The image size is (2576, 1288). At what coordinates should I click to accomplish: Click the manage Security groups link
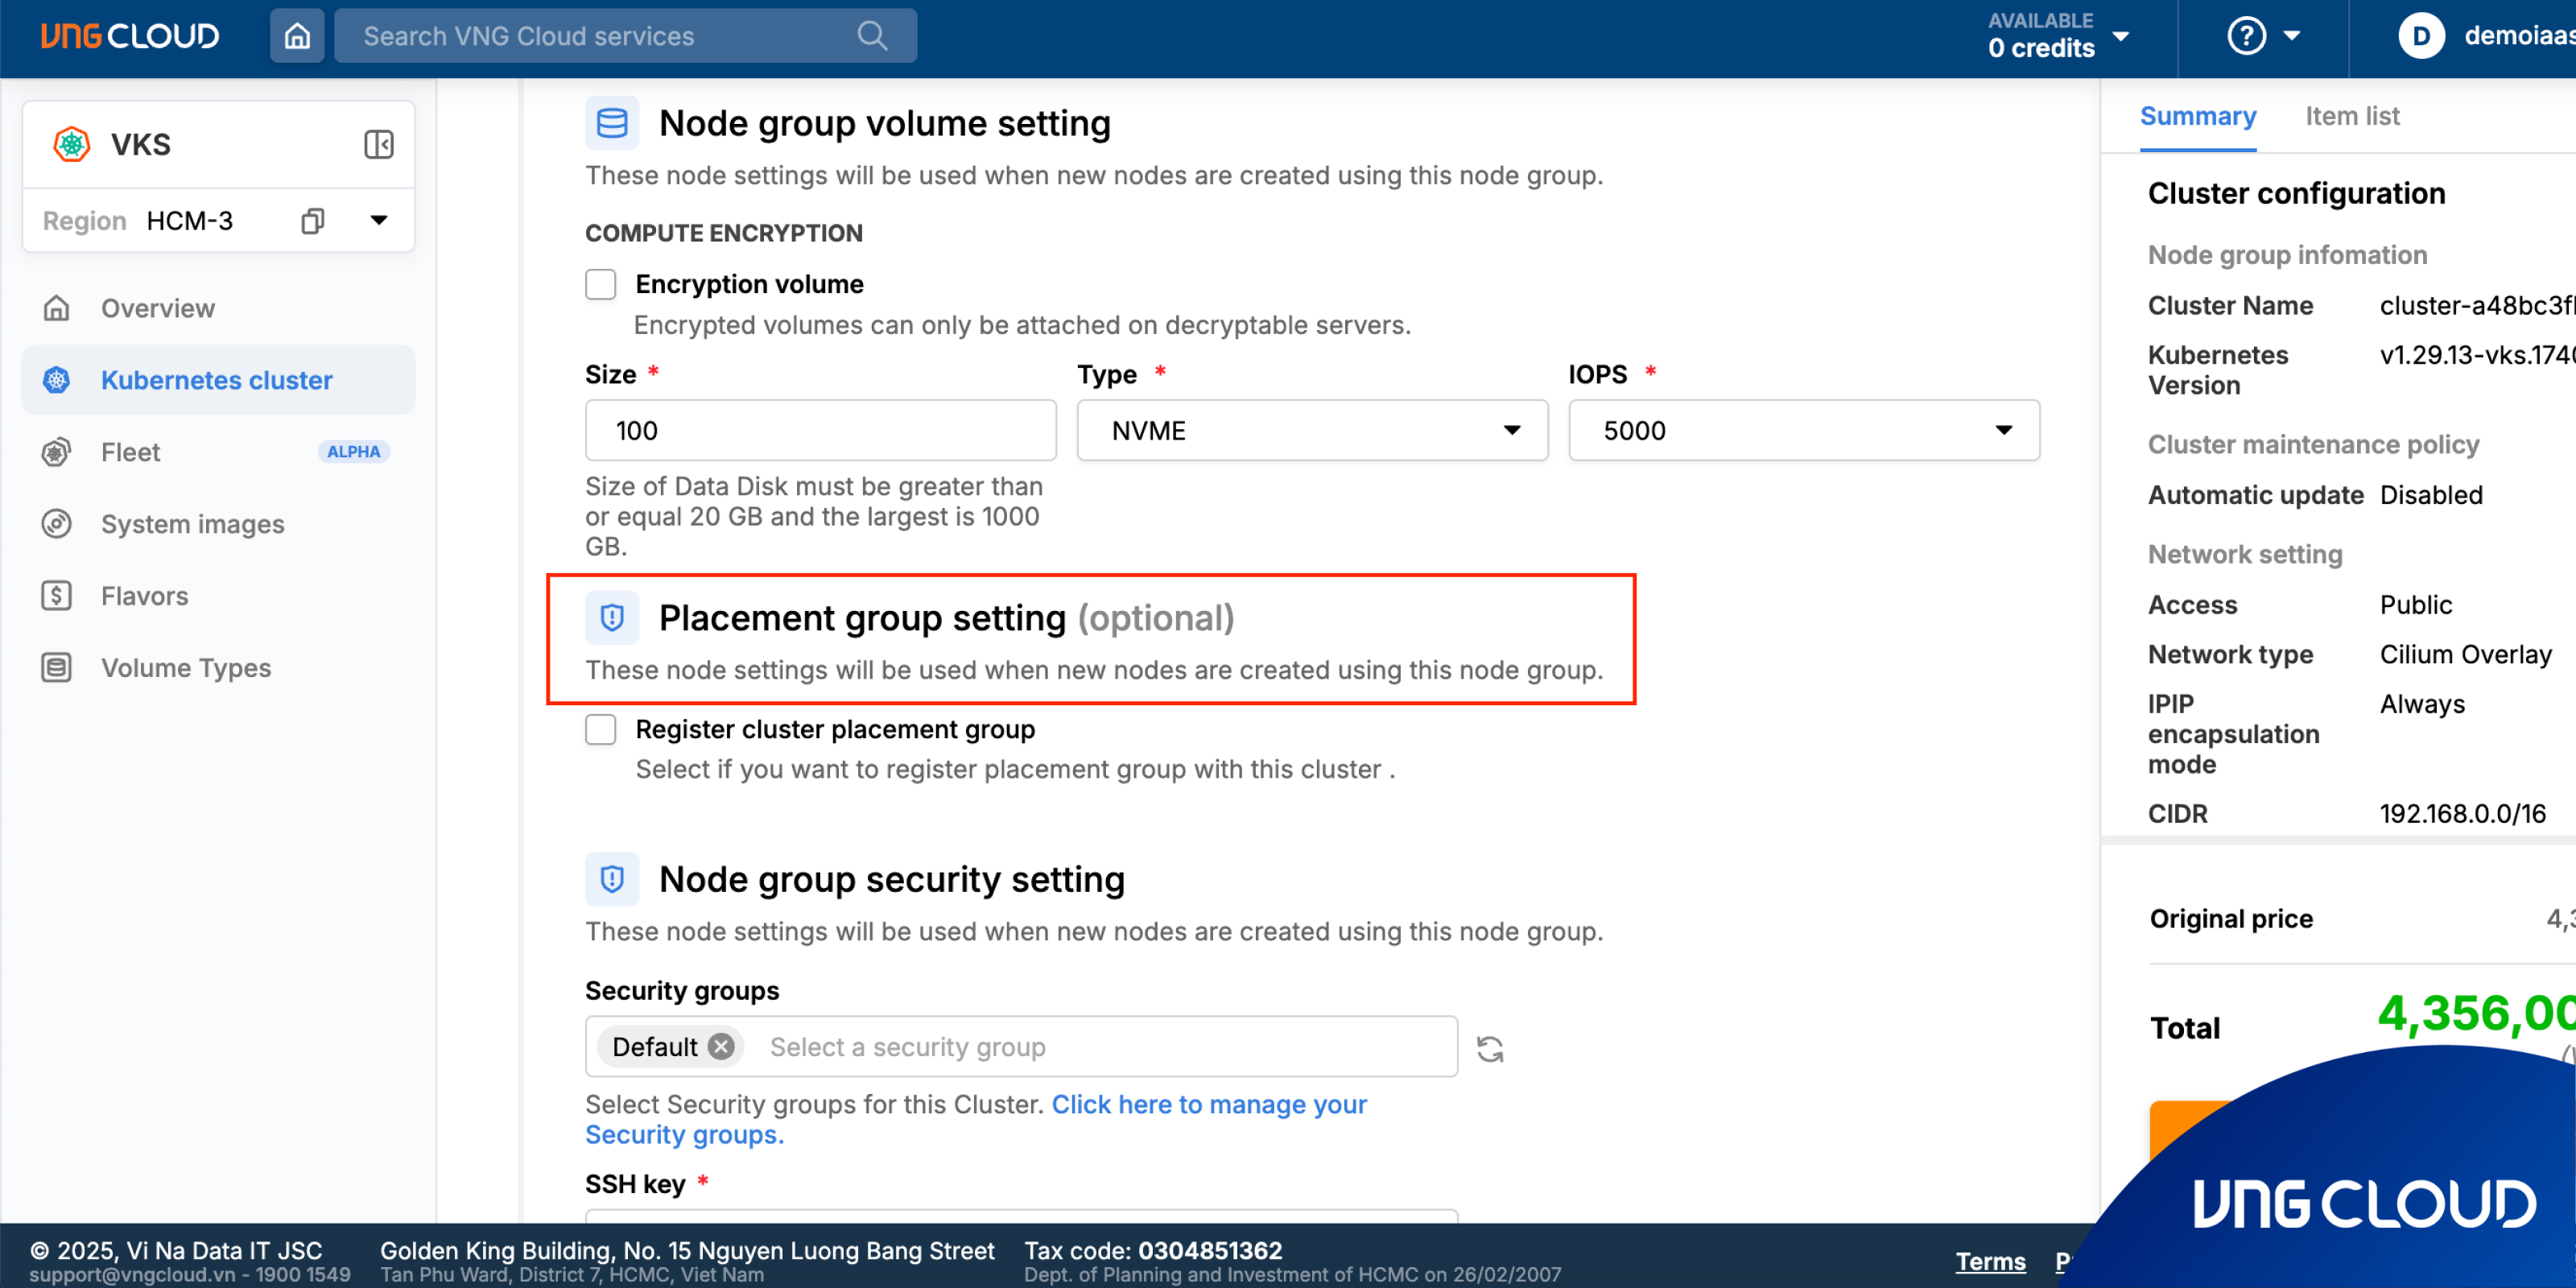point(1208,1104)
